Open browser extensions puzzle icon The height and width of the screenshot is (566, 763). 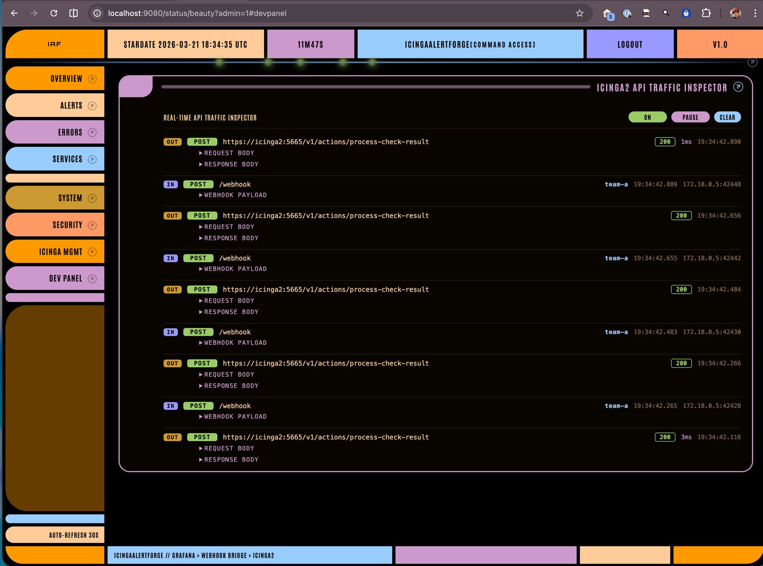coord(706,13)
